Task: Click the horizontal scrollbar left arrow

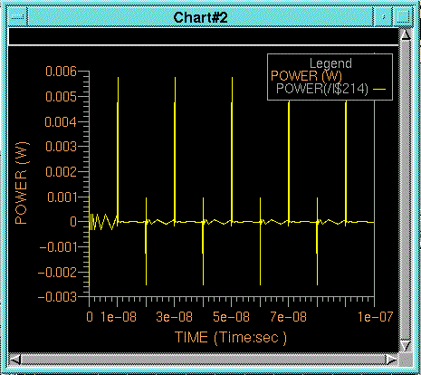Action: pos(15,360)
